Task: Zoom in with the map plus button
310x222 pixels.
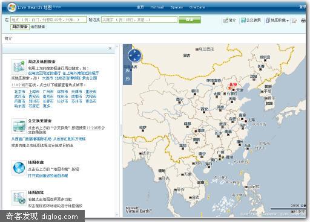Action: pos(128,71)
